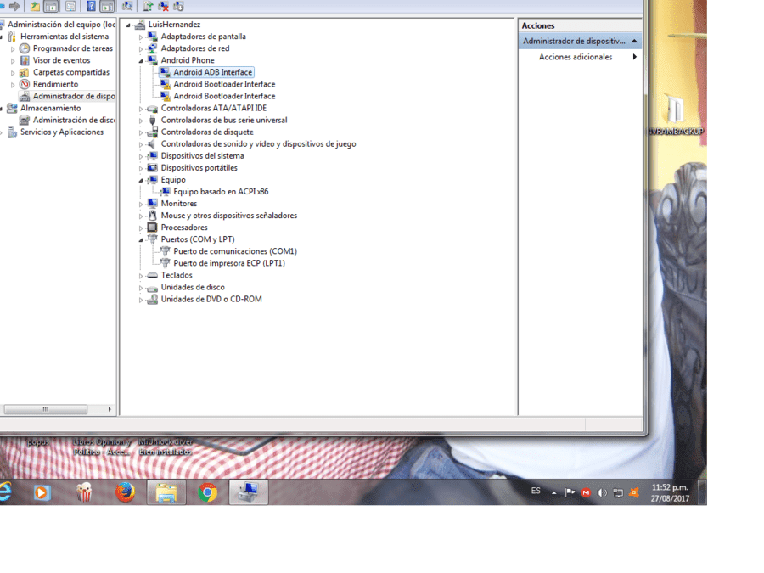Viewport: 764px width, 573px height.
Task: Click left pane horizontal scrollbar thumb
Action: point(45,409)
